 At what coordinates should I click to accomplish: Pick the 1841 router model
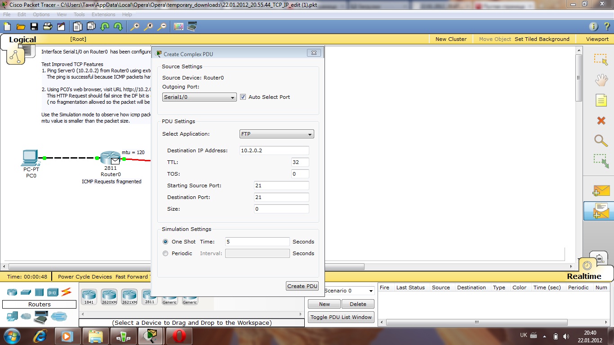[89, 297]
